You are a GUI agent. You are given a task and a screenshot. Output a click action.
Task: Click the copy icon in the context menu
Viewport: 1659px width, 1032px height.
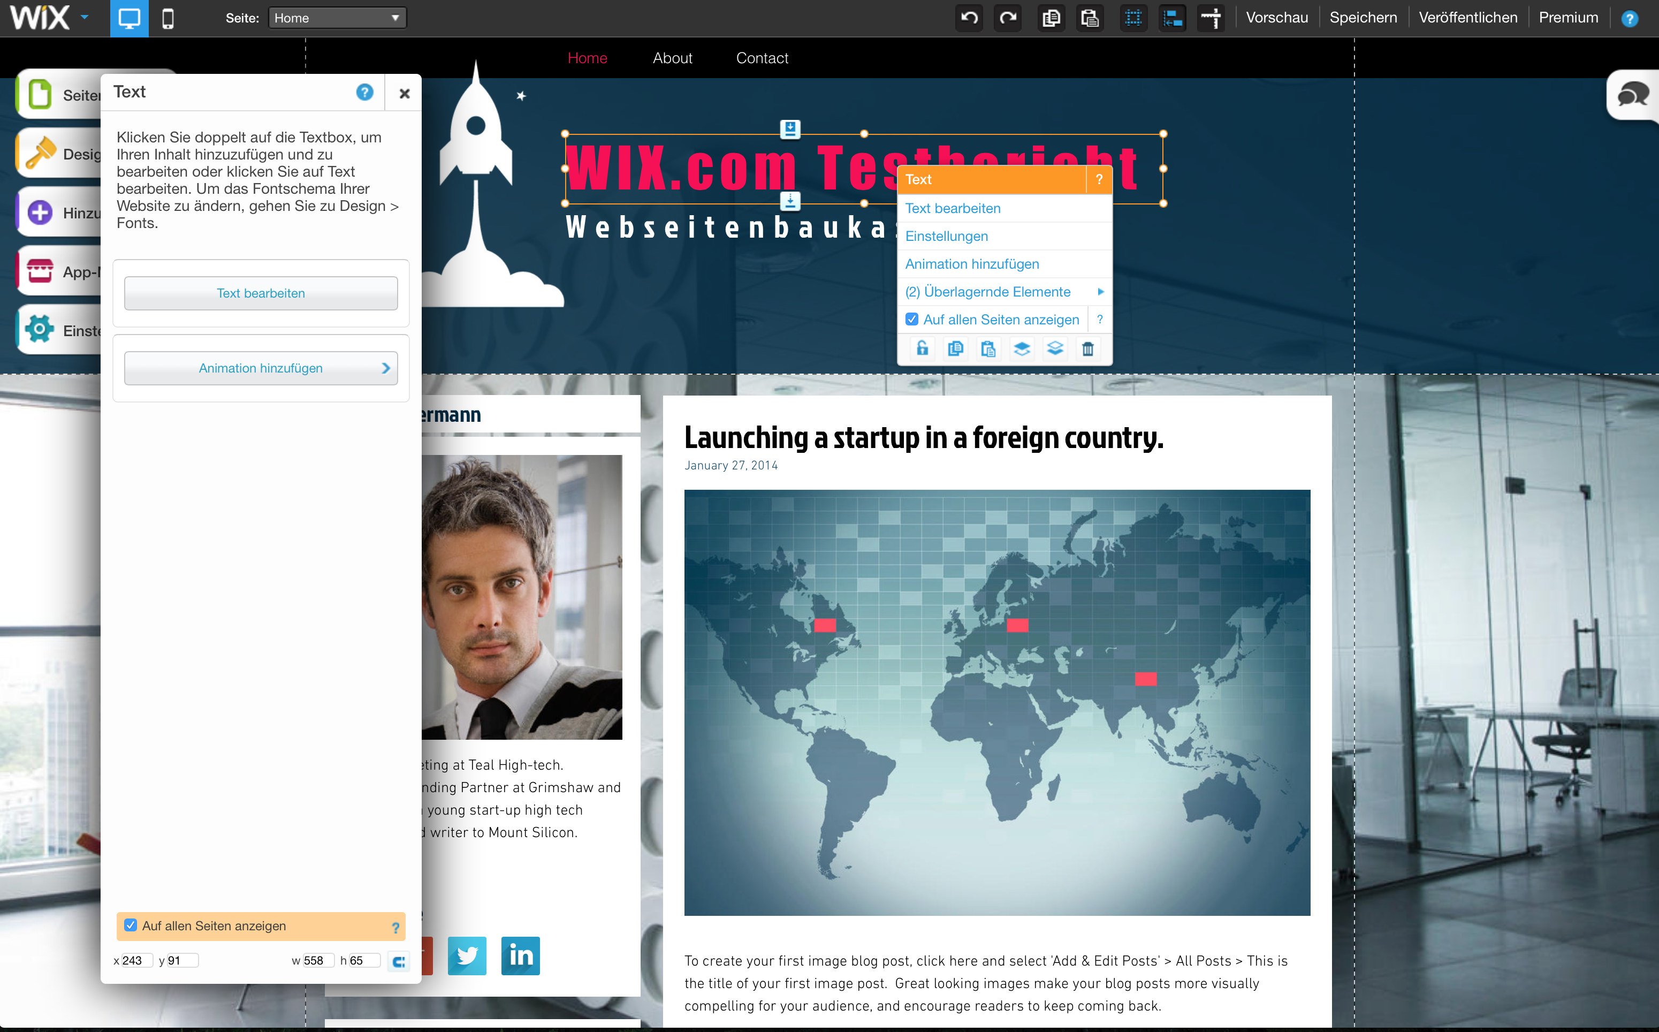click(955, 349)
